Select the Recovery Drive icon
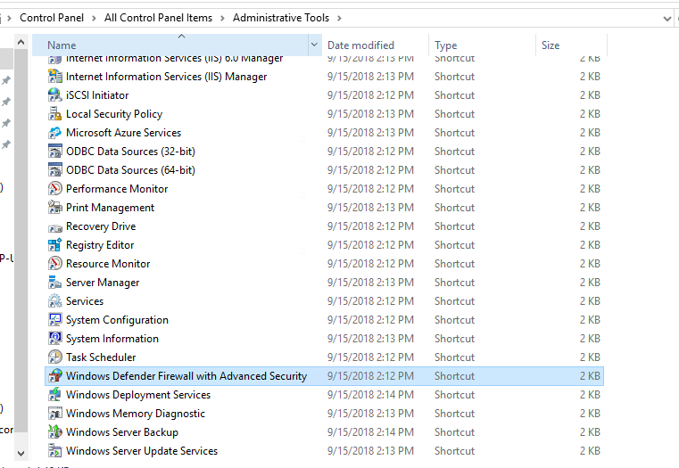The image size is (679, 468). [x=55, y=227]
